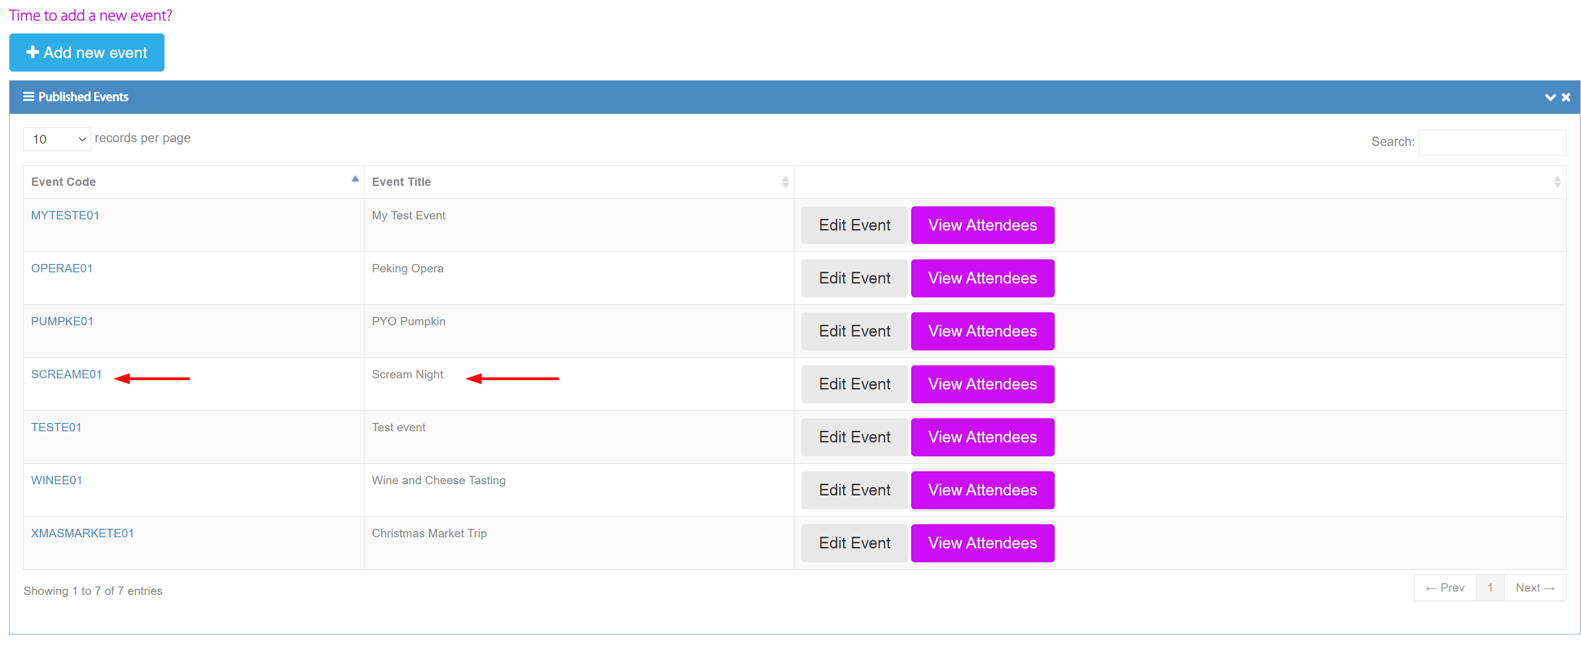Collapse the Published Events panel chevron
1581x659 pixels.
[x=1550, y=97]
